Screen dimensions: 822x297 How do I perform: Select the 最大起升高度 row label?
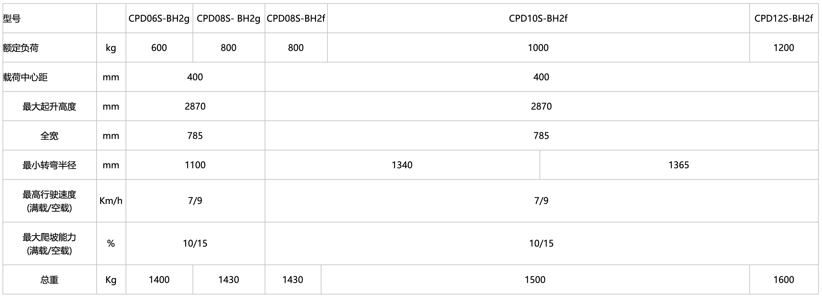pyautogui.click(x=49, y=106)
